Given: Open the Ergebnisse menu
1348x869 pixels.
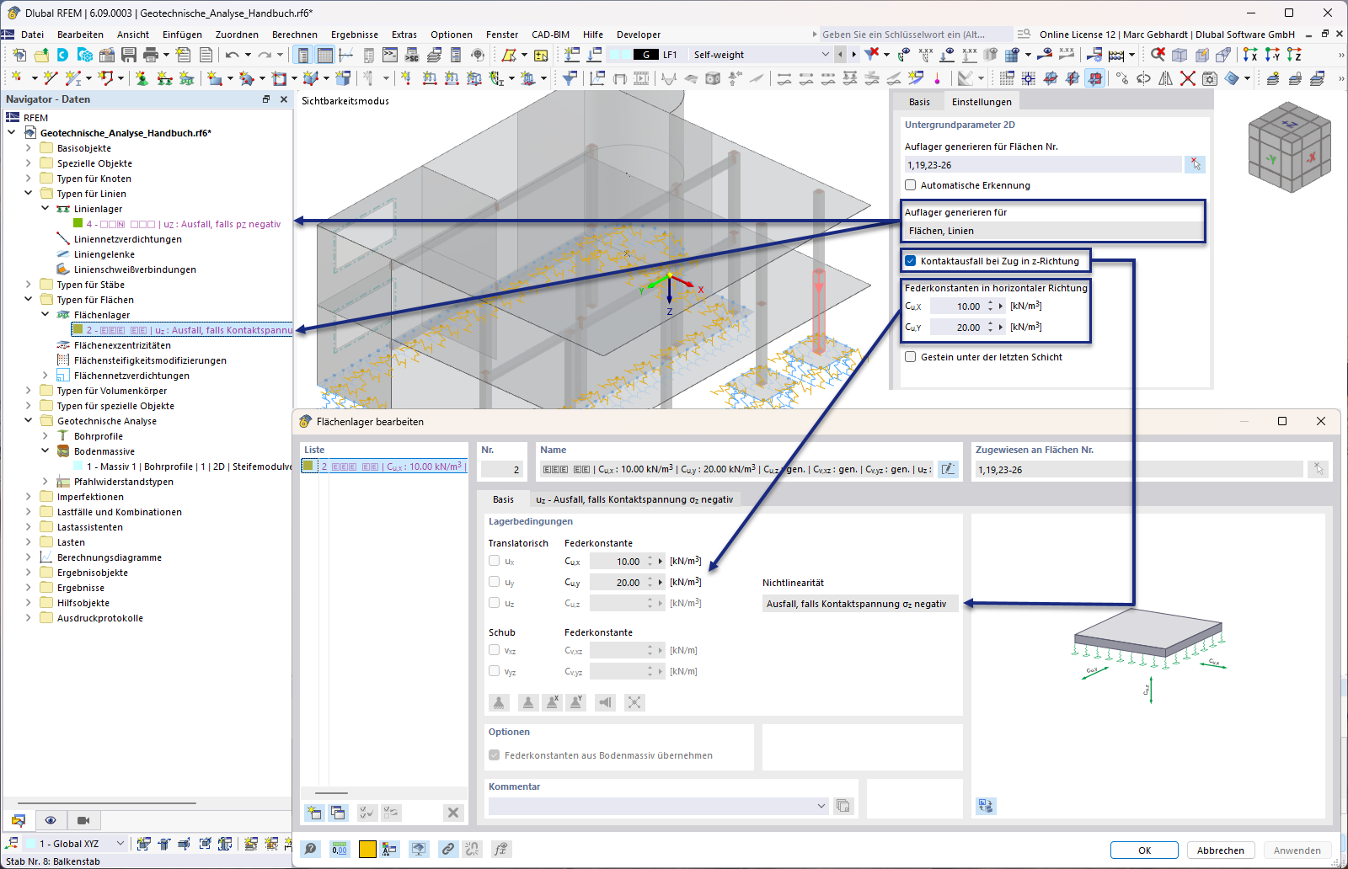Looking at the screenshot, I should click(355, 35).
